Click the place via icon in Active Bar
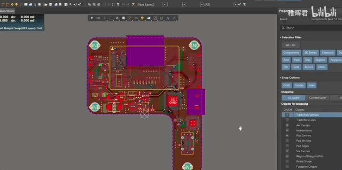The image size is (342, 170). click(x=142, y=18)
